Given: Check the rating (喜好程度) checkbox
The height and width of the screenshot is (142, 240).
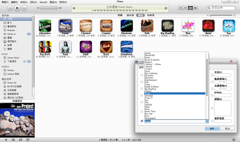Looking at the screenshot, I should pyautogui.click(x=212, y=121).
